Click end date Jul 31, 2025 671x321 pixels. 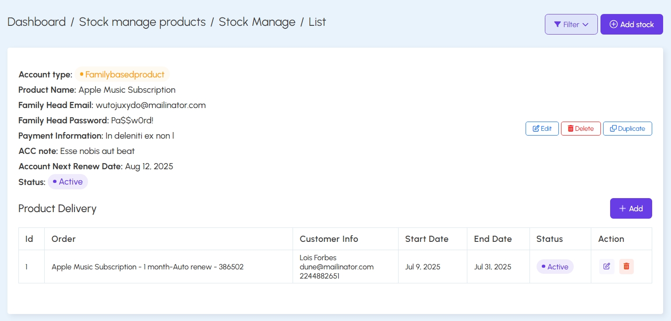click(x=493, y=267)
